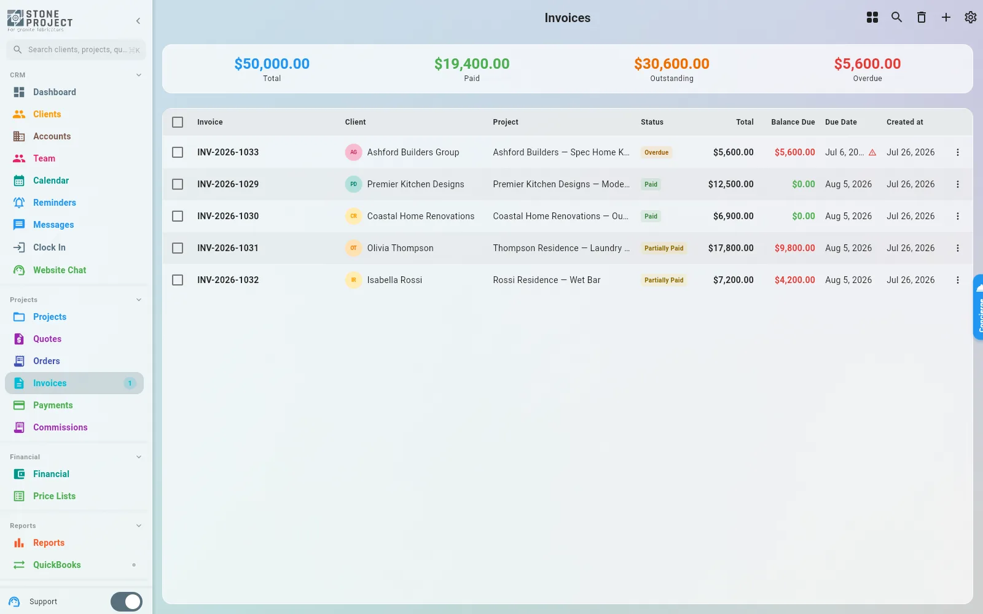Select all invoices with header checkbox
The width and height of the screenshot is (983, 614).
click(x=178, y=122)
